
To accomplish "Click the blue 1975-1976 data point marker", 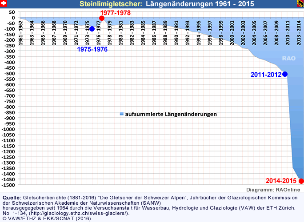I will click(92, 29).
